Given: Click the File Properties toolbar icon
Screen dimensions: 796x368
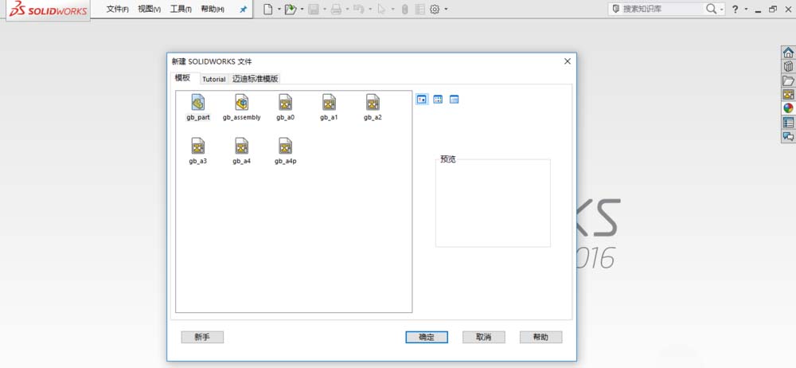Looking at the screenshot, I should point(419,9).
